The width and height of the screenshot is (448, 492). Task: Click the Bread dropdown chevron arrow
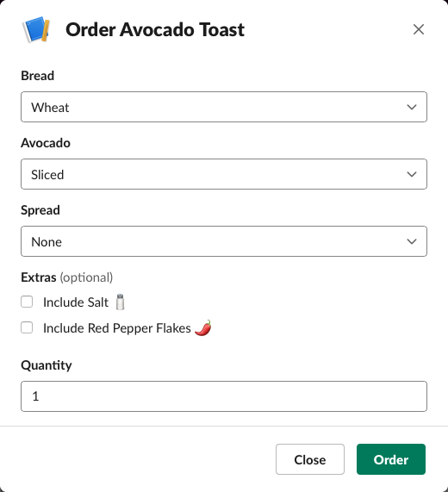click(x=412, y=107)
